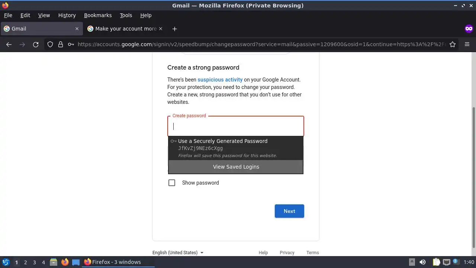The width and height of the screenshot is (476, 268).
Task: Open the clipboard tray icon
Action: (x=436, y=262)
